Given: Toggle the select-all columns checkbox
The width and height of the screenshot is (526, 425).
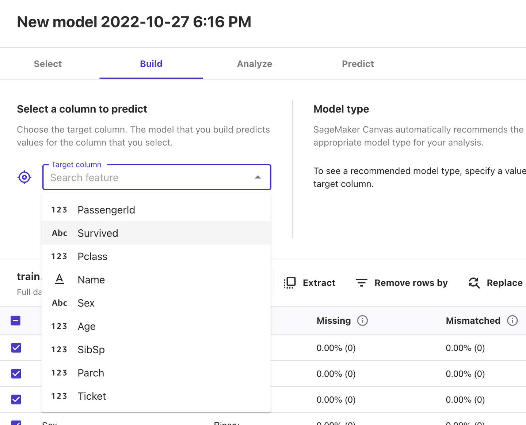Looking at the screenshot, I should (x=16, y=321).
